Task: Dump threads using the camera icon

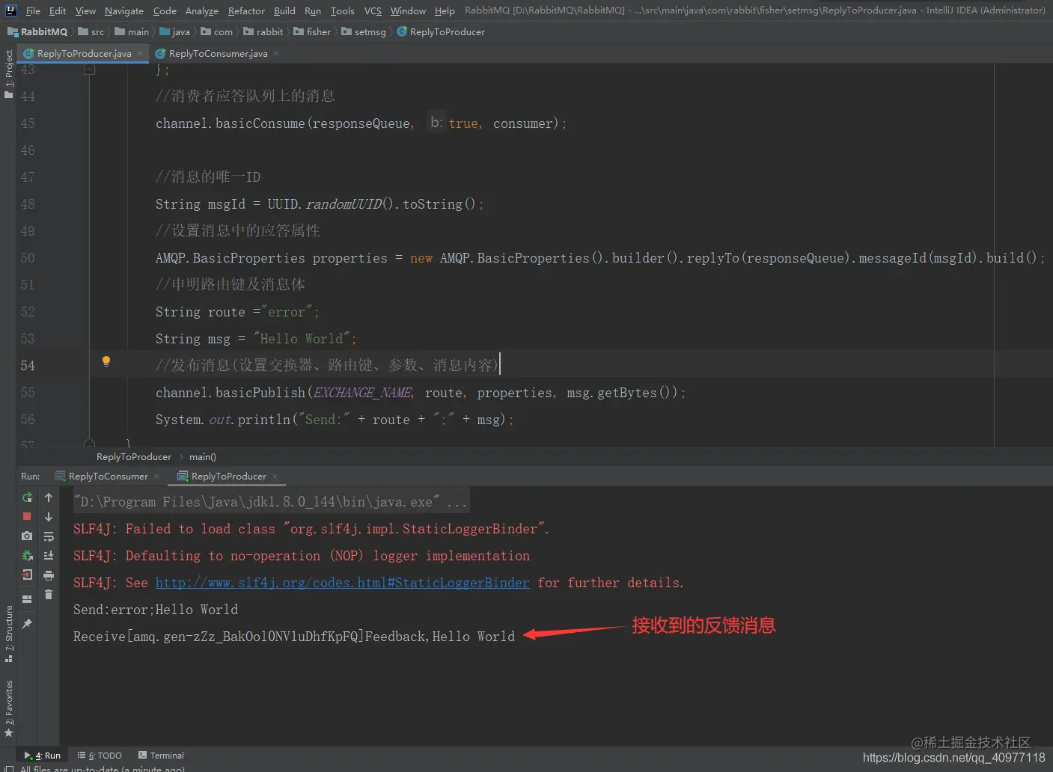Action: point(27,536)
